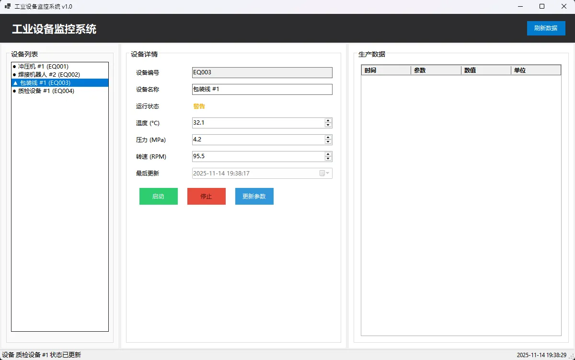Select 包装线 #1 (EQ003) list entry

45,83
